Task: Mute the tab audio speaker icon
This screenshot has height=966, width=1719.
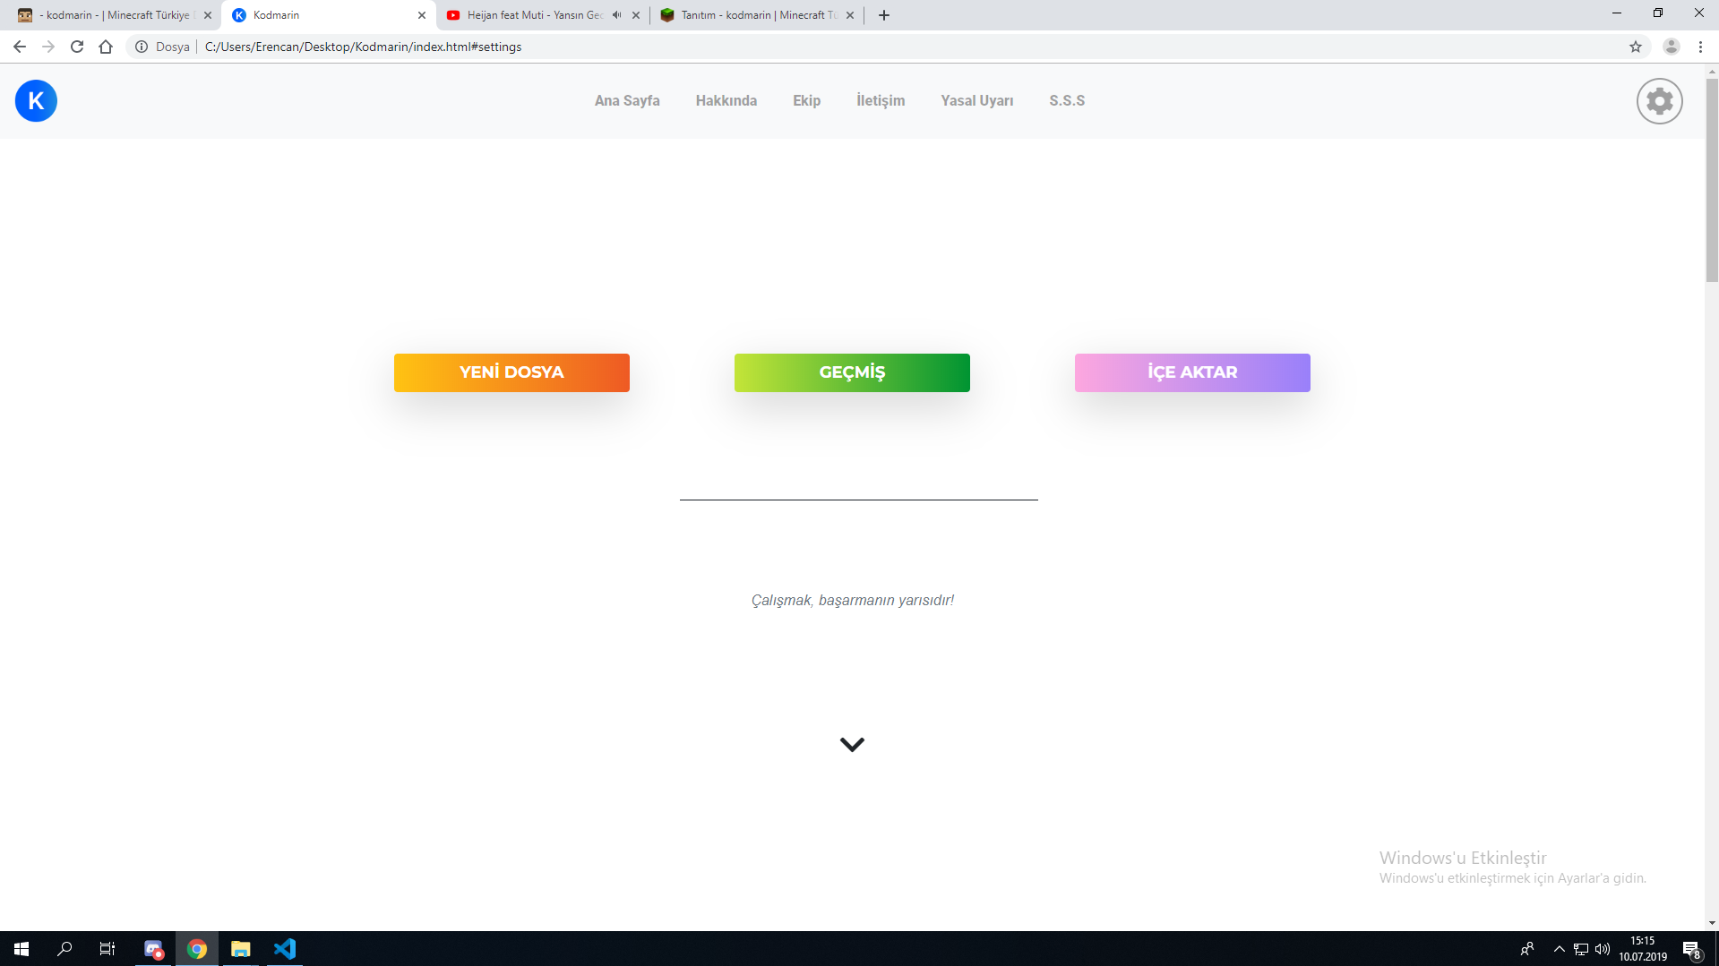Action: pyautogui.click(x=616, y=15)
